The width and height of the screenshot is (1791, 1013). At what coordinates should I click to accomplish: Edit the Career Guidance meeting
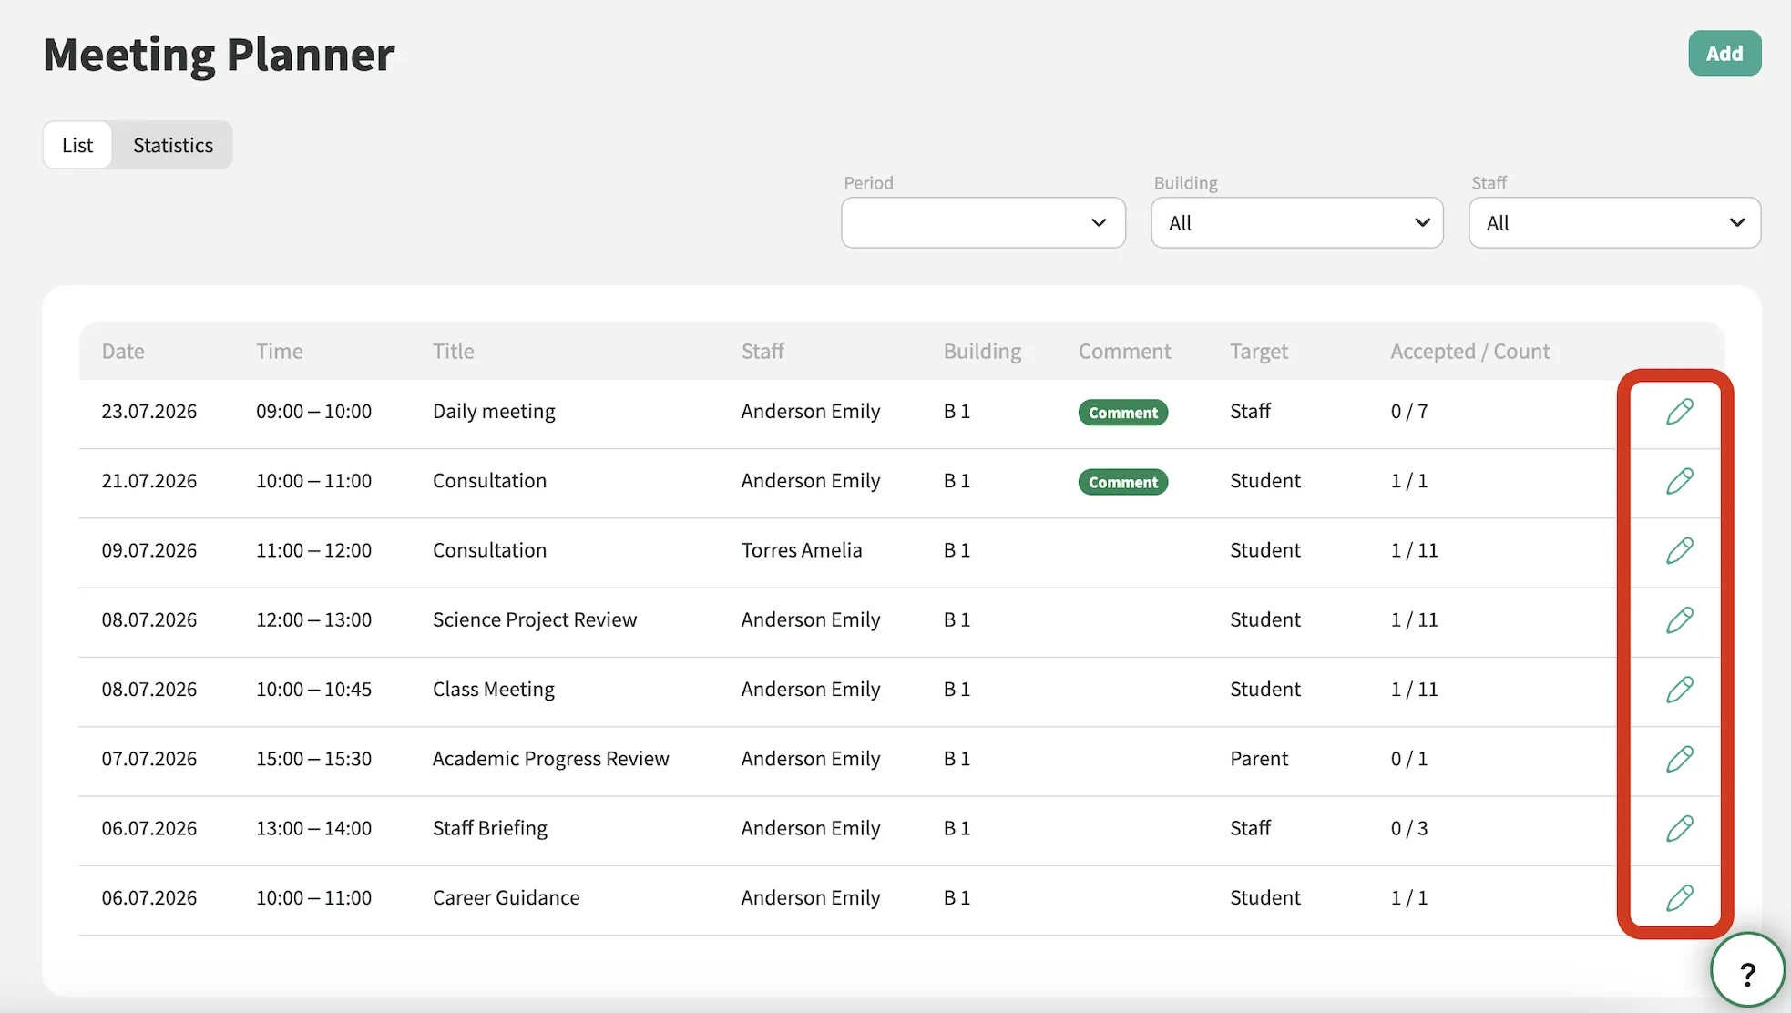[x=1679, y=898]
